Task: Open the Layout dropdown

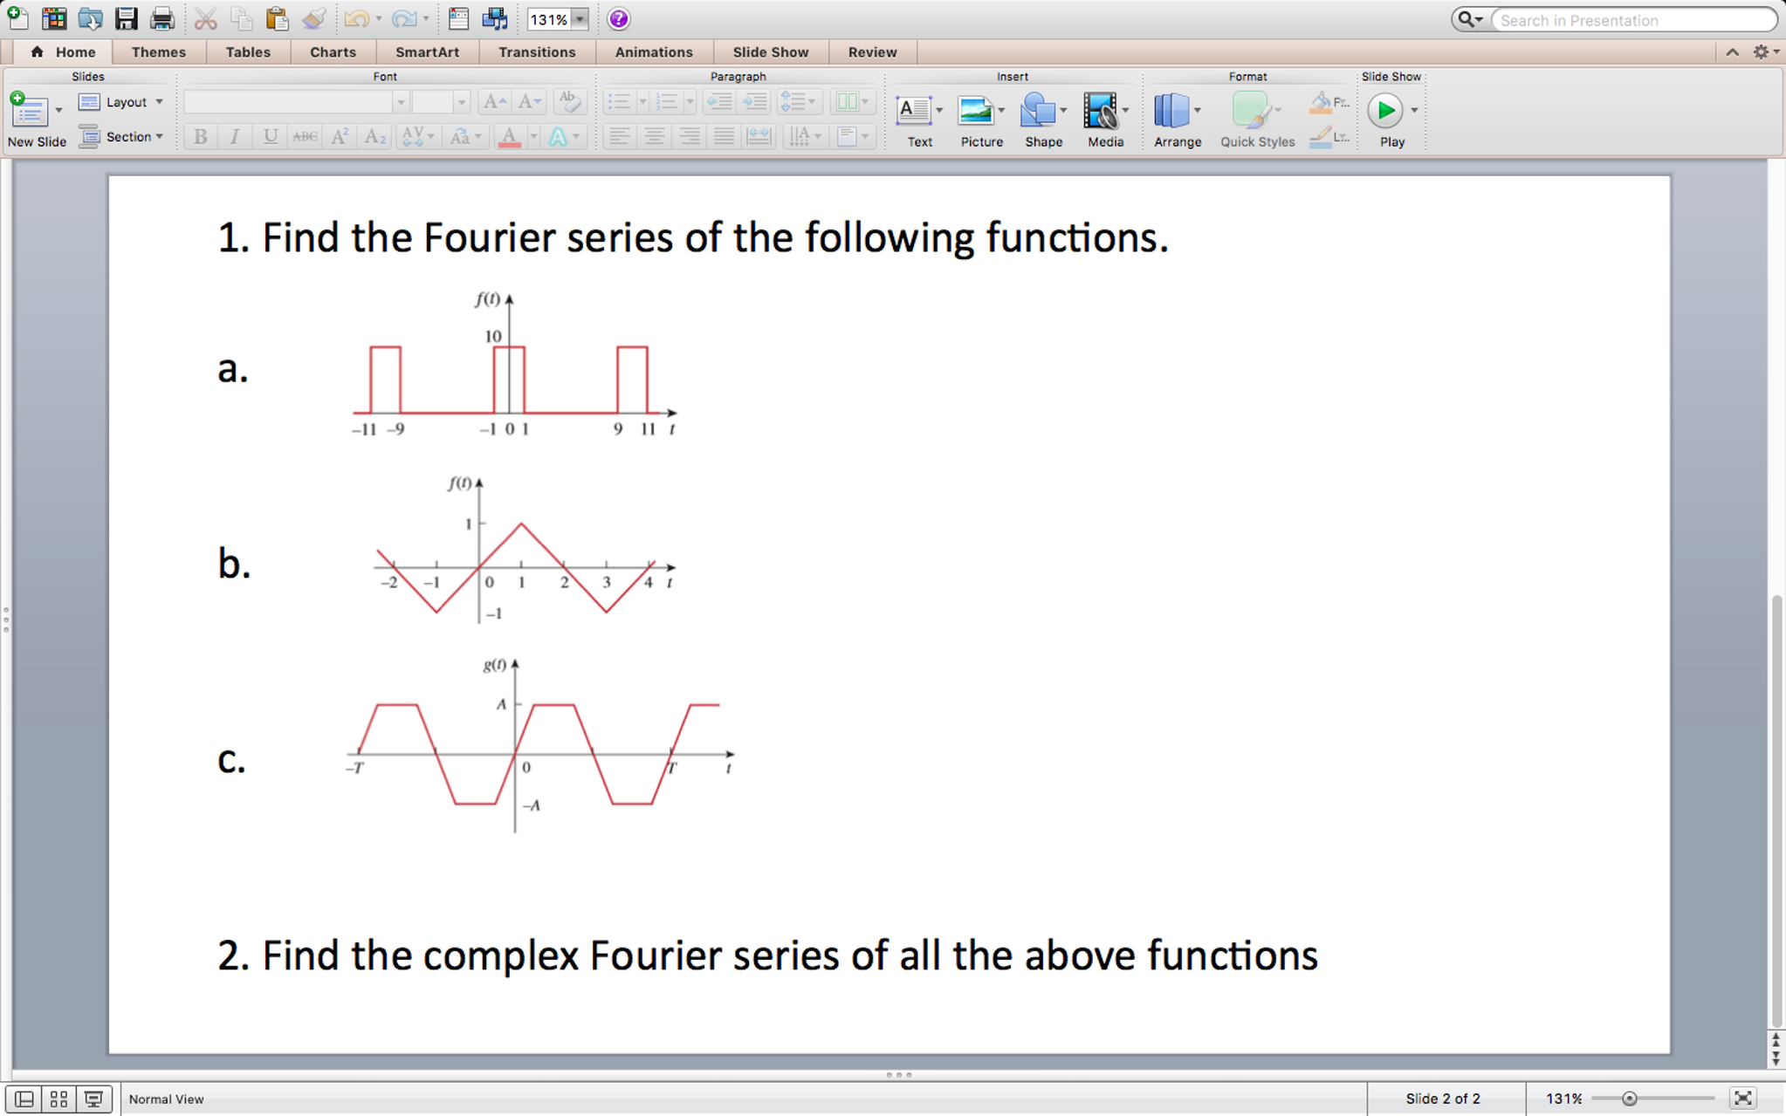Action: 121,102
